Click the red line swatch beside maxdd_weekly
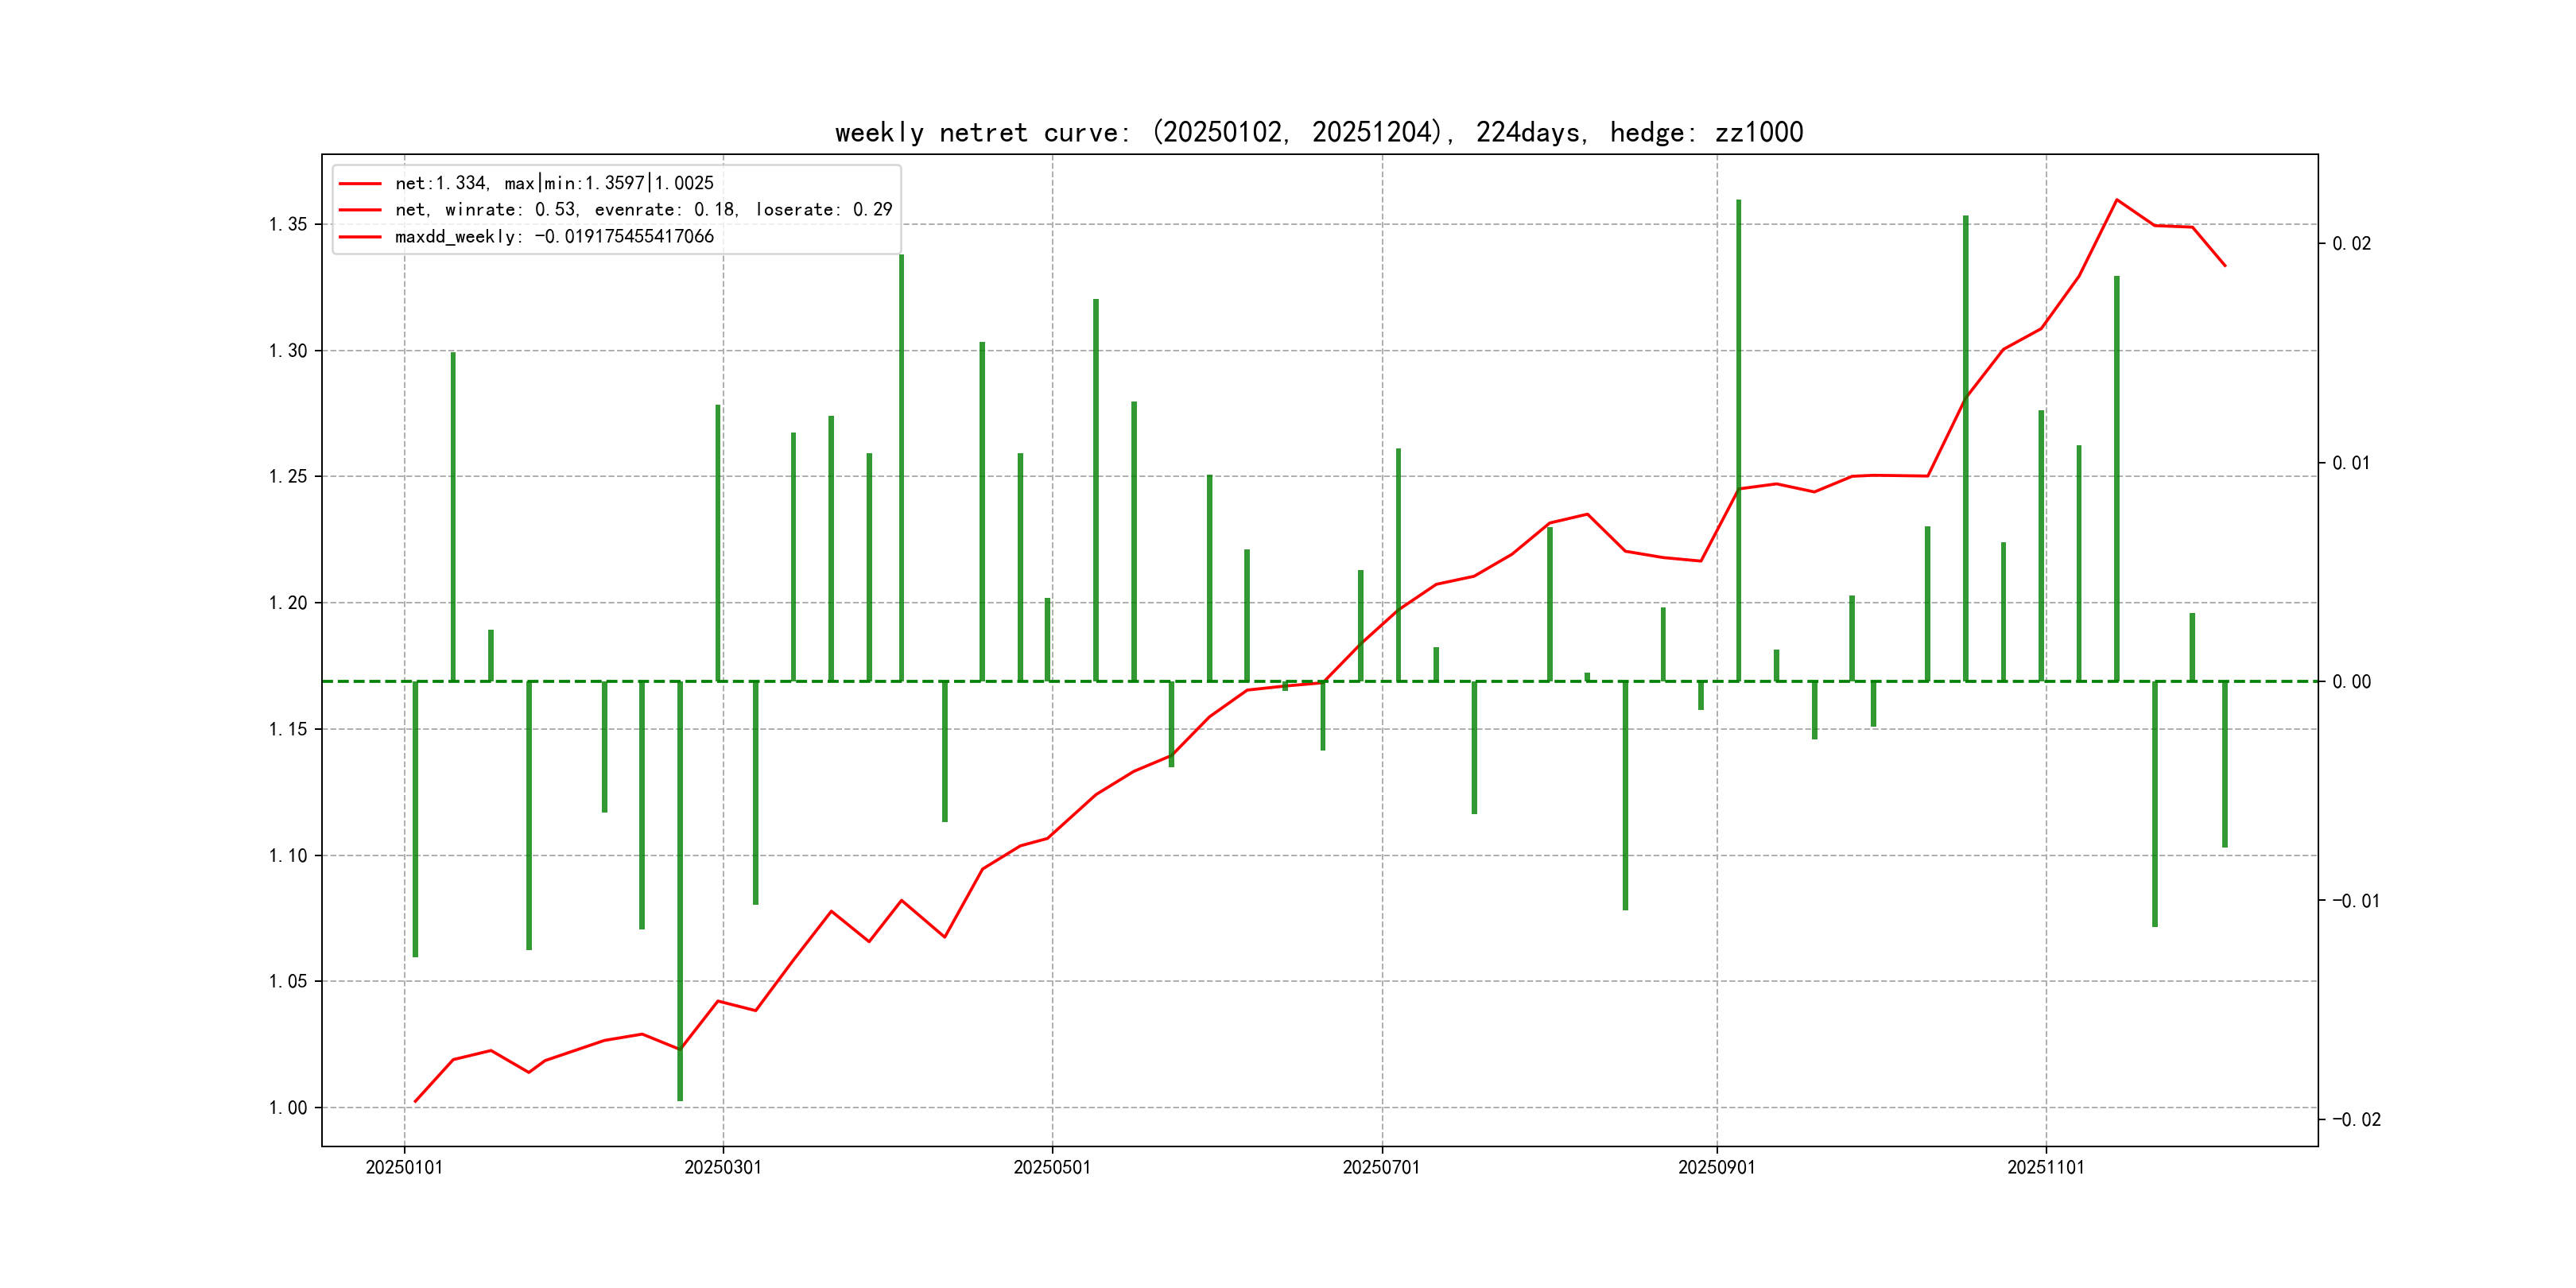Image resolution: width=2576 pixels, height=1288 pixels. 360,237
